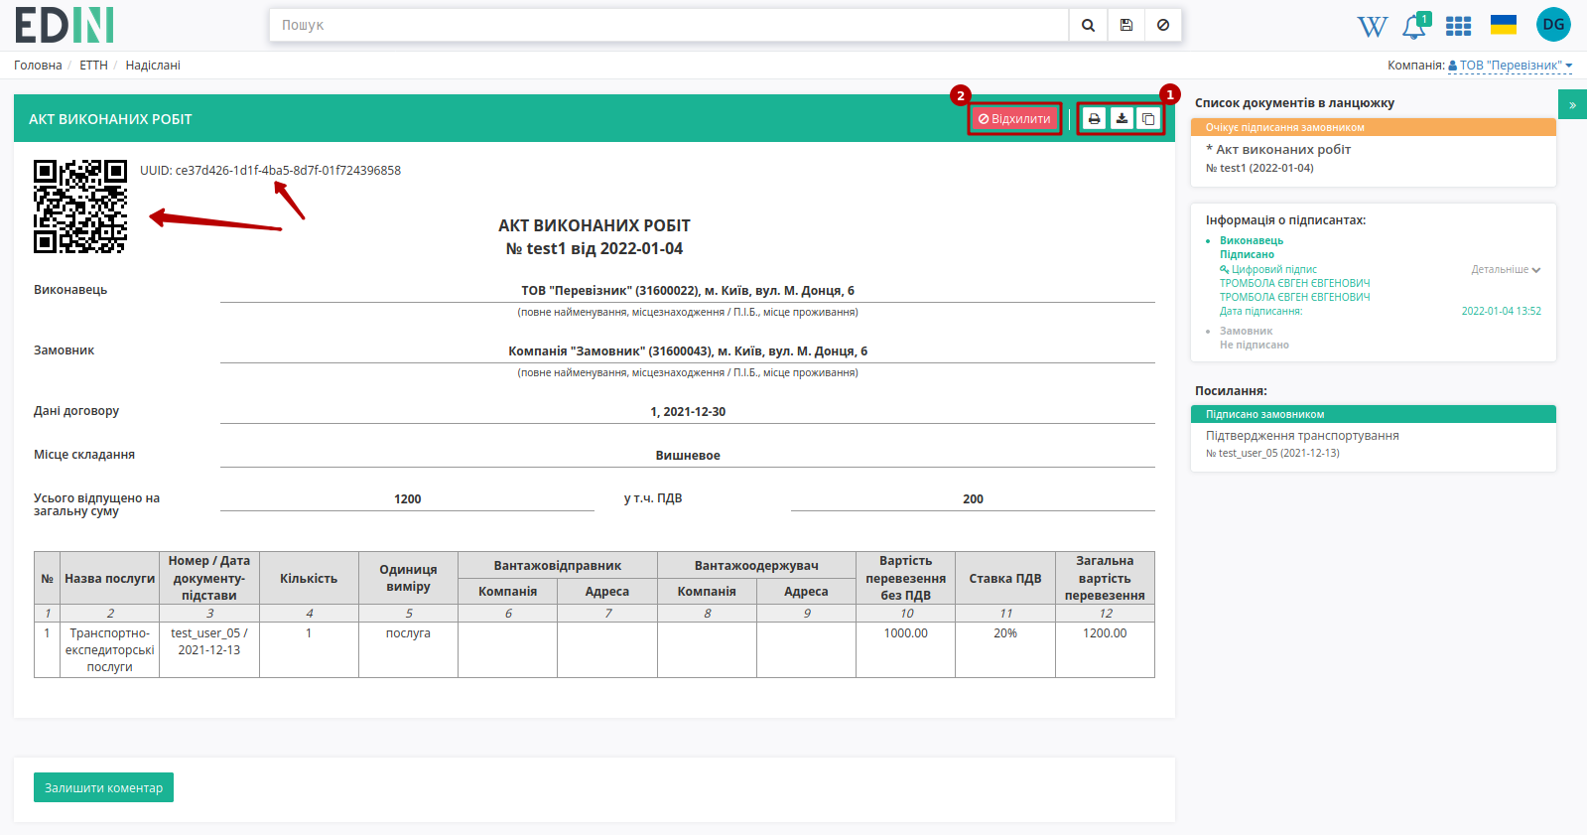
Task: Click the save search floppy icon
Action: click(1126, 26)
